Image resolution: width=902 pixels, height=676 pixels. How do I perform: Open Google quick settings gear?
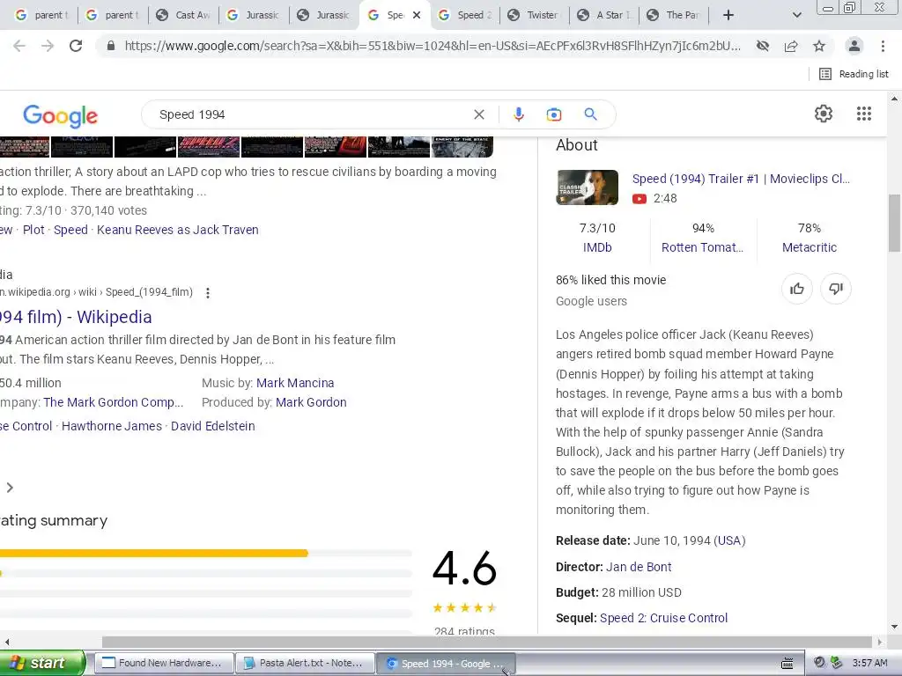click(x=824, y=114)
